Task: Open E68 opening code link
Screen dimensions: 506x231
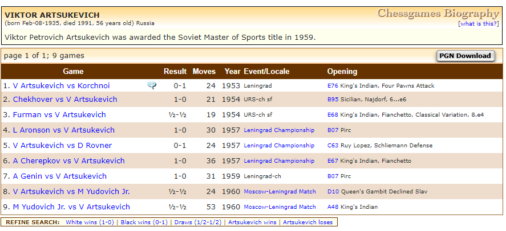Action: [x=333, y=115]
